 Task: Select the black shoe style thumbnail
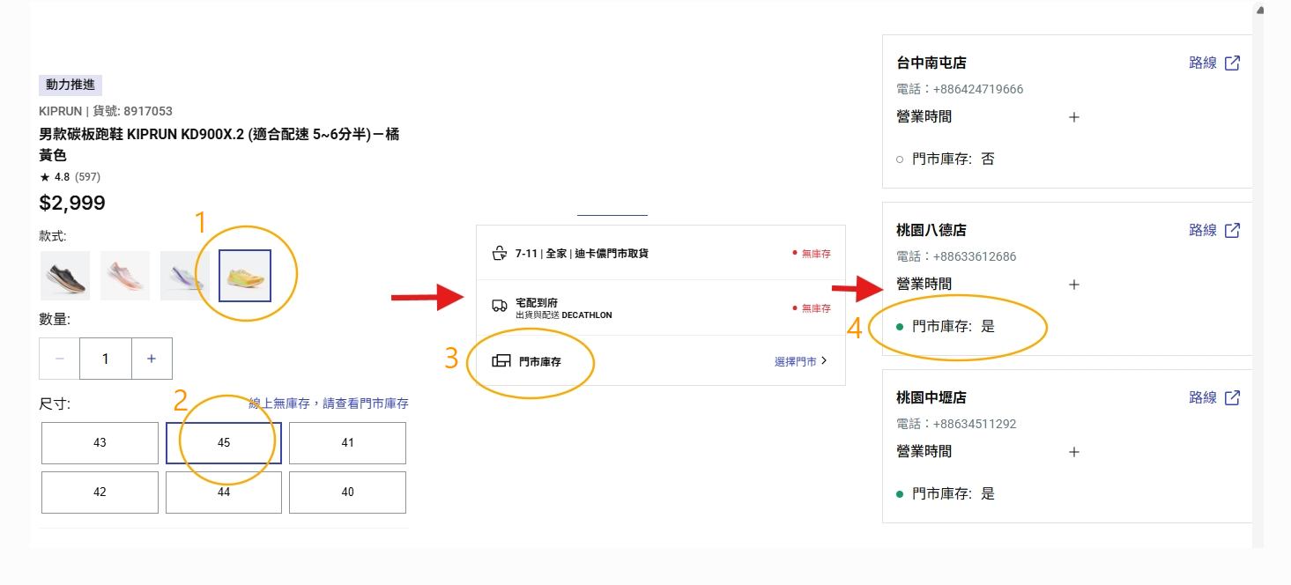(65, 276)
